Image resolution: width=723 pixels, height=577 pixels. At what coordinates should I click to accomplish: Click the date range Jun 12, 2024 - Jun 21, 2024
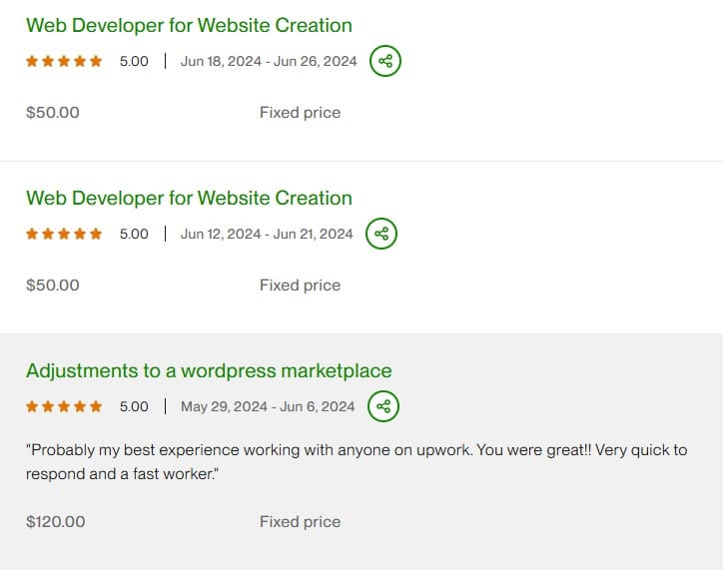coord(267,234)
